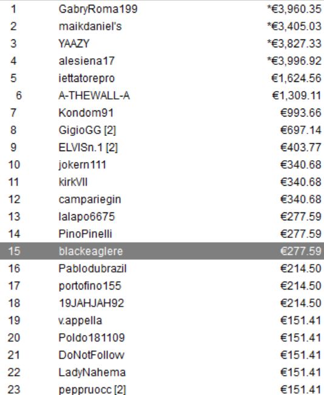Select the v.appella row

click(x=162, y=320)
